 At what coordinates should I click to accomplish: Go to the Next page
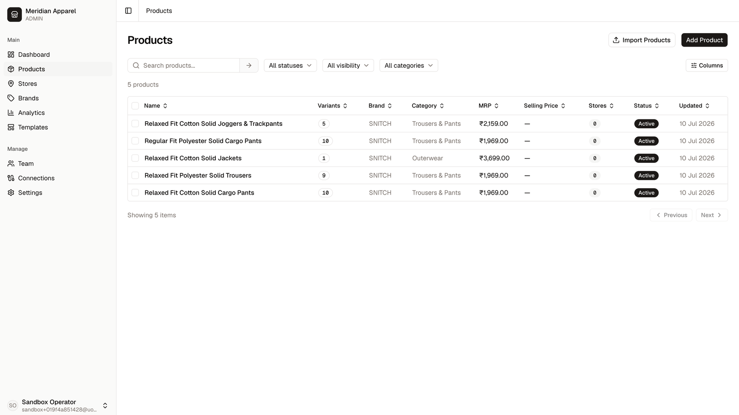pyautogui.click(x=712, y=215)
